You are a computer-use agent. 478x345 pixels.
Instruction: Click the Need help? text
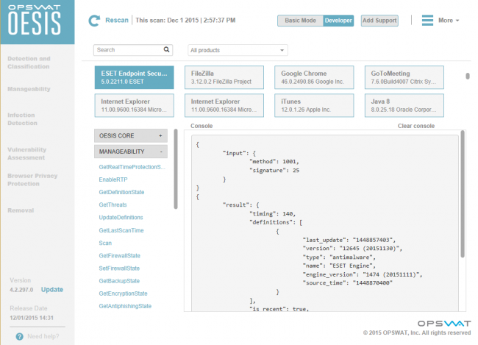click(x=43, y=336)
